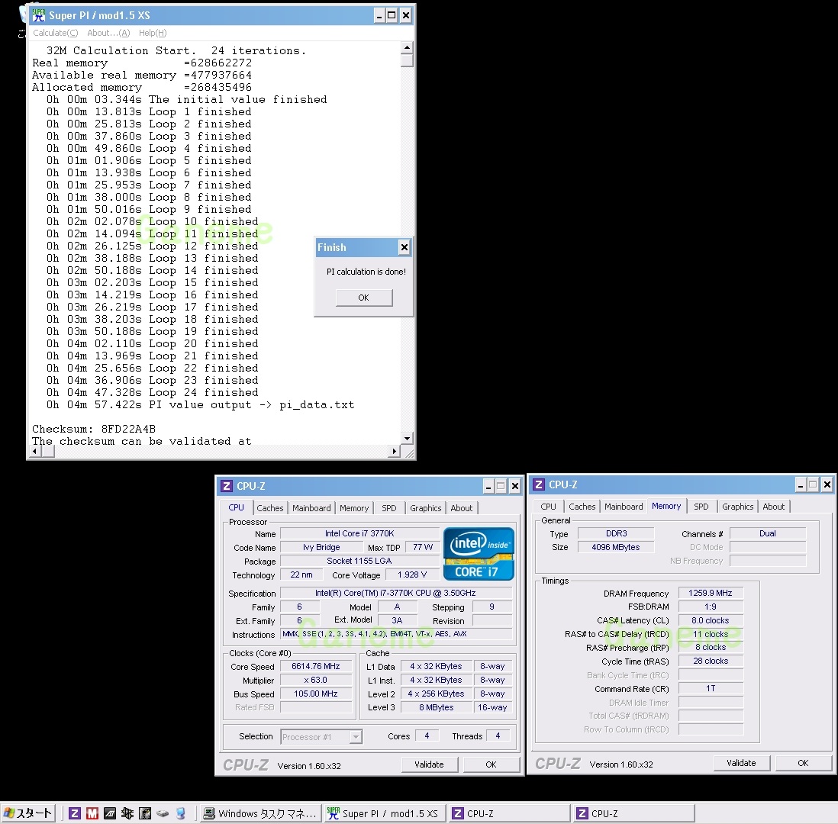Open Help menu in Super PI
The image size is (838, 824).
pyautogui.click(x=153, y=33)
